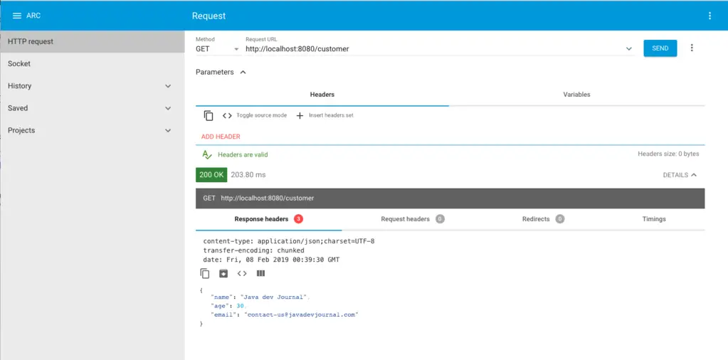Click the Insert headers set label

(x=331, y=115)
